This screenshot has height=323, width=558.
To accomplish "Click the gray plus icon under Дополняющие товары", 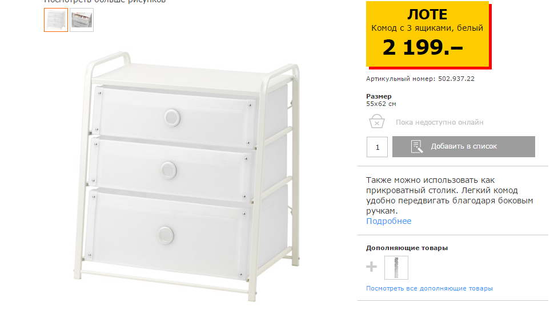I will pyautogui.click(x=372, y=267).
